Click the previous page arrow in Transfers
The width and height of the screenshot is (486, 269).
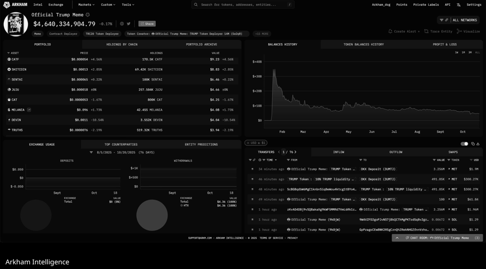tap(279, 152)
